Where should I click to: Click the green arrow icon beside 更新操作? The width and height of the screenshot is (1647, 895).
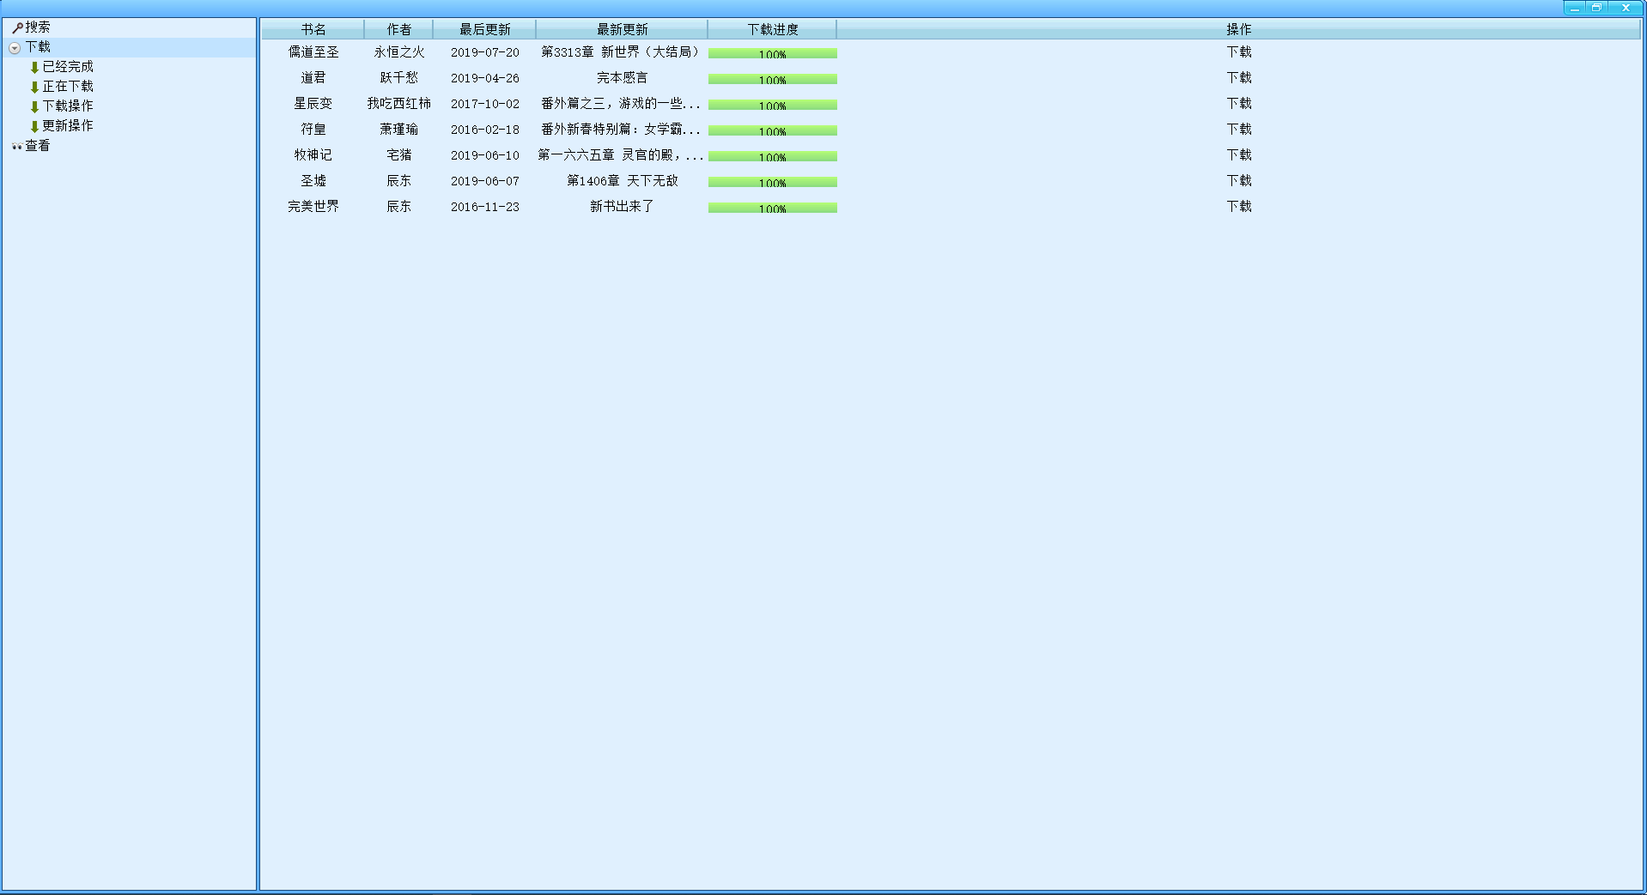point(34,126)
